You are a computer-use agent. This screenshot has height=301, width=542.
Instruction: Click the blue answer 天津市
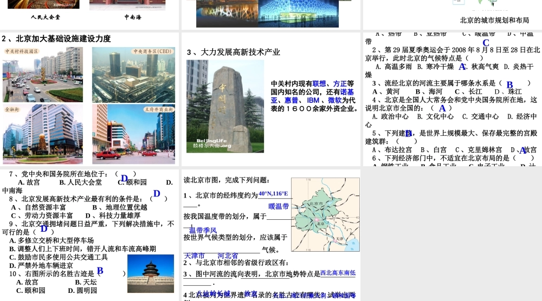coord(194,256)
